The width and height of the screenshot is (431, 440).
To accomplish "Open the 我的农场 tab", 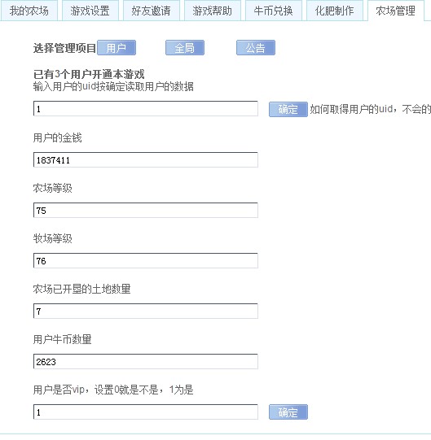I will click(29, 11).
